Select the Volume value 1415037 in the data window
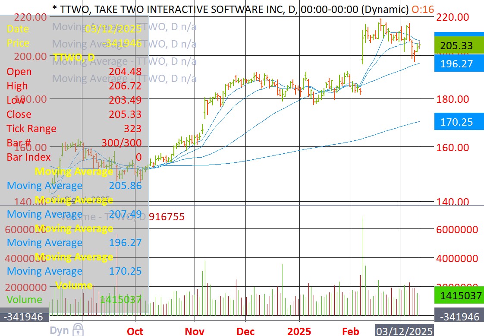The height and width of the screenshot is (336, 484). (x=121, y=300)
